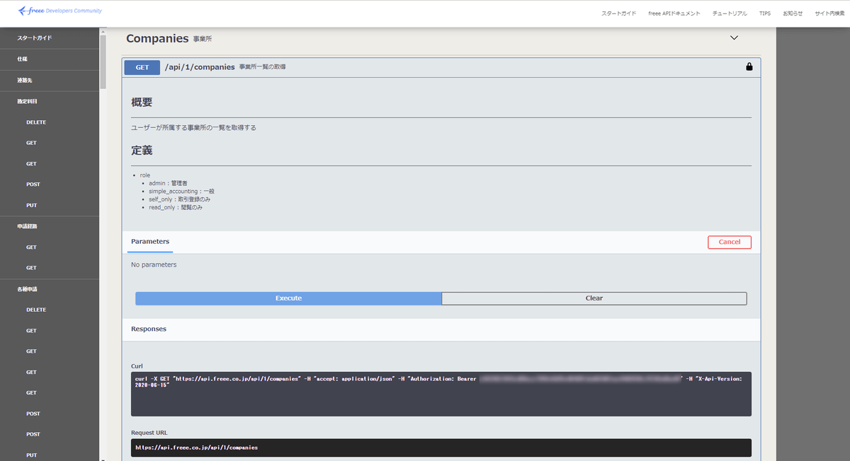This screenshot has width=850, height=461.
Task: Open サイト内検索 in the top navigation
Action: [x=829, y=13]
